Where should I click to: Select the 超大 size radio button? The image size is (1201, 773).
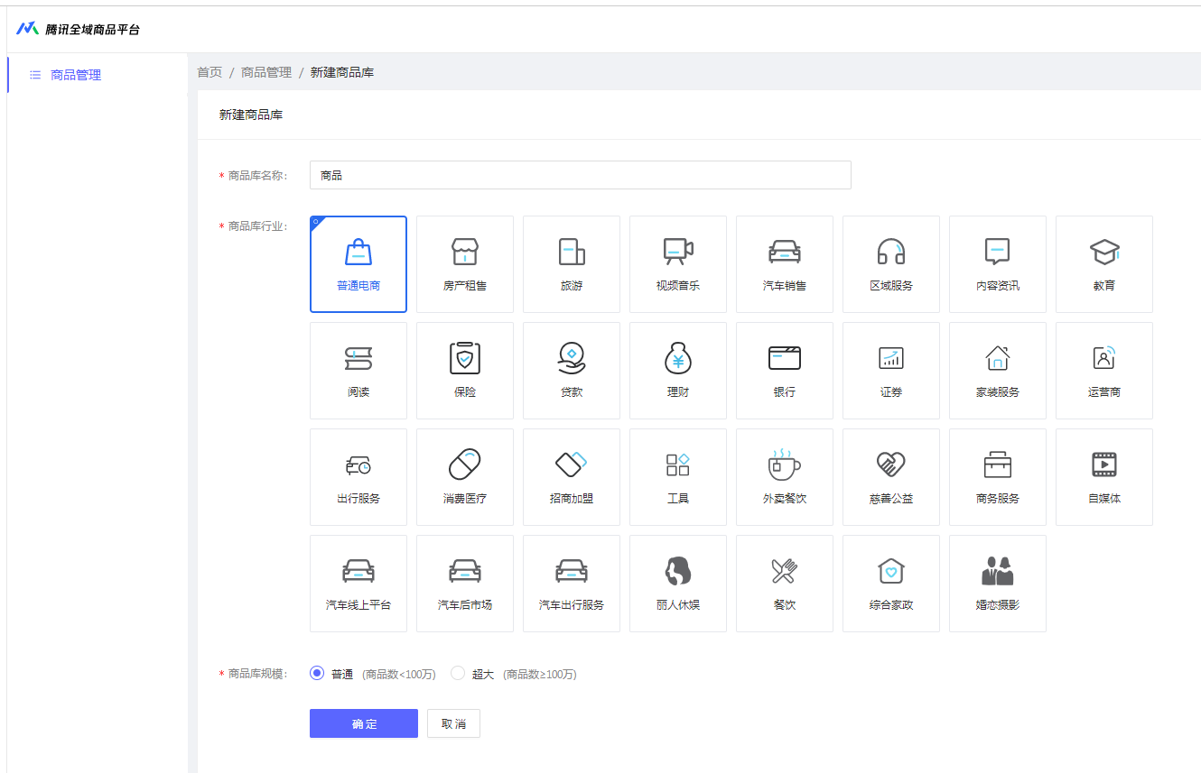[x=458, y=673]
